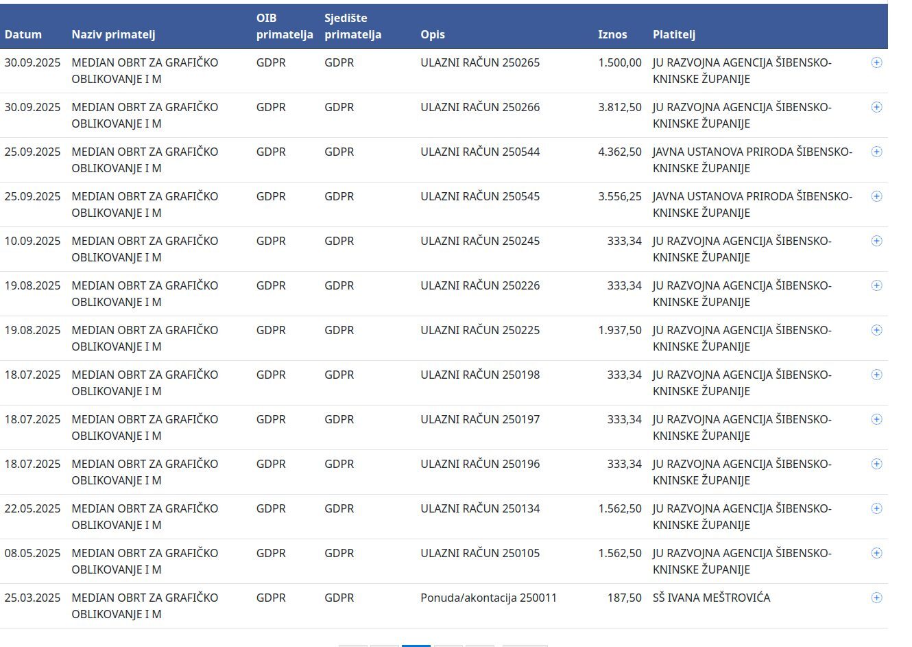Click plus icon for invoice 250245
Image resolution: width=912 pixels, height=647 pixels.
(876, 241)
